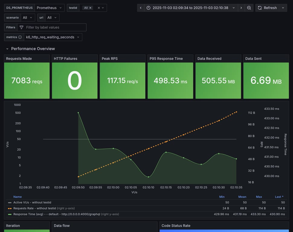The height and width of the screenshot is (232, 293).
Task: Collapse the Performance Overview row
Action: [x=8, y=49]
